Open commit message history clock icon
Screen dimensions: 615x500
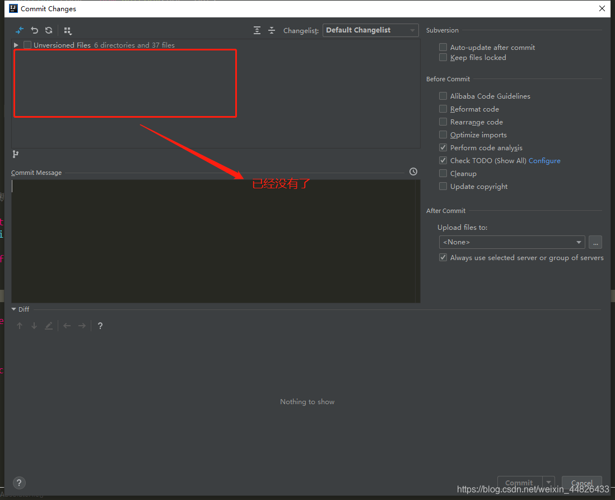tap(413, 172)
